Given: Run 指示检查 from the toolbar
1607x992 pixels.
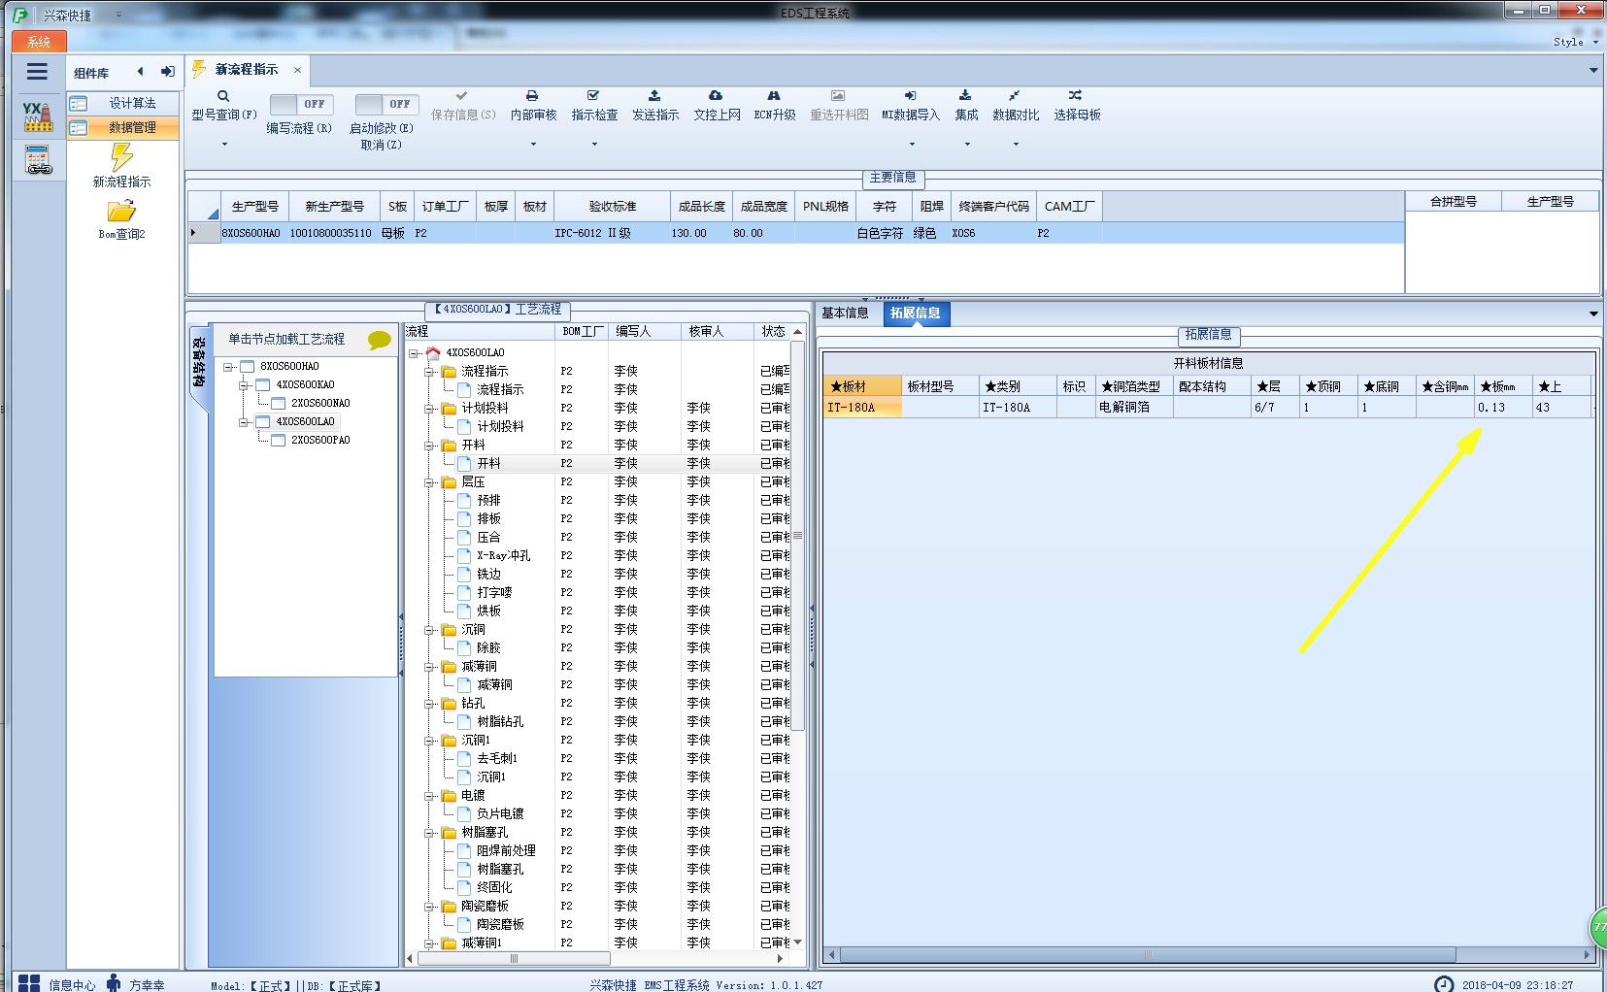Looking at the screenshot, I should (x=594, y=105).
